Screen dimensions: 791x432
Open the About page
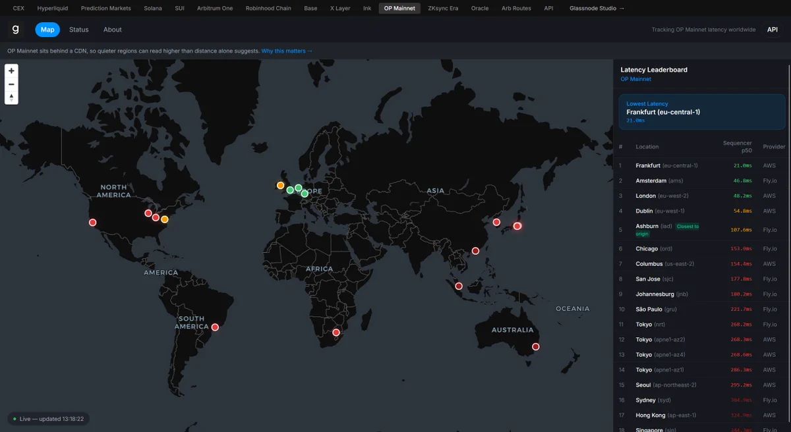[x=113, y=30]
